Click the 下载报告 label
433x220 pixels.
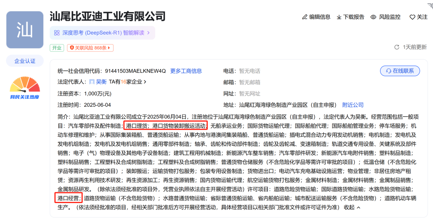pyautogui.click(x=354, y=17)
